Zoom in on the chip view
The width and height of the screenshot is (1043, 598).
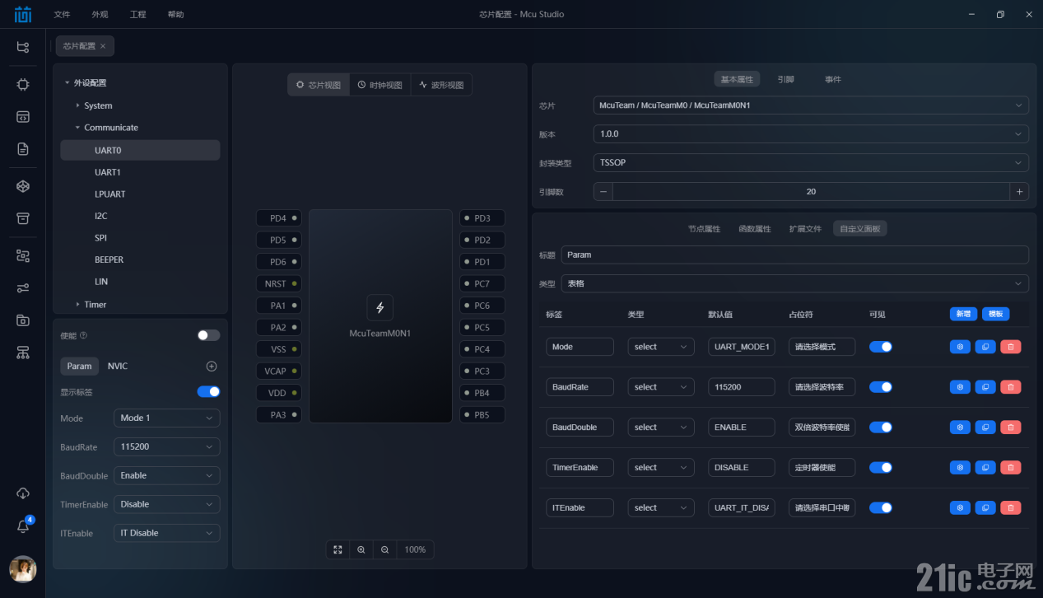pyautogui.click(x=361, y=549)
